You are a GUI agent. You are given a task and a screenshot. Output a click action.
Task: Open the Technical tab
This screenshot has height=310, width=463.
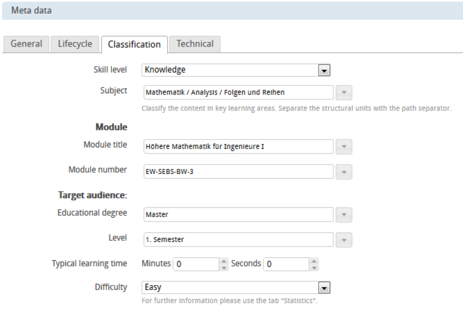194,44
